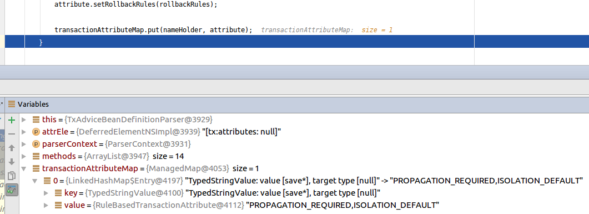Expand the parserContext variable node
The height and width of the screenshot is (214, 589).
tap(24, 144)
